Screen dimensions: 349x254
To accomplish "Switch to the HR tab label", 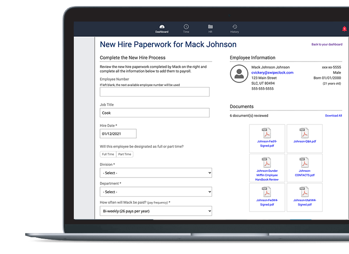I will (x=210, y=32).
